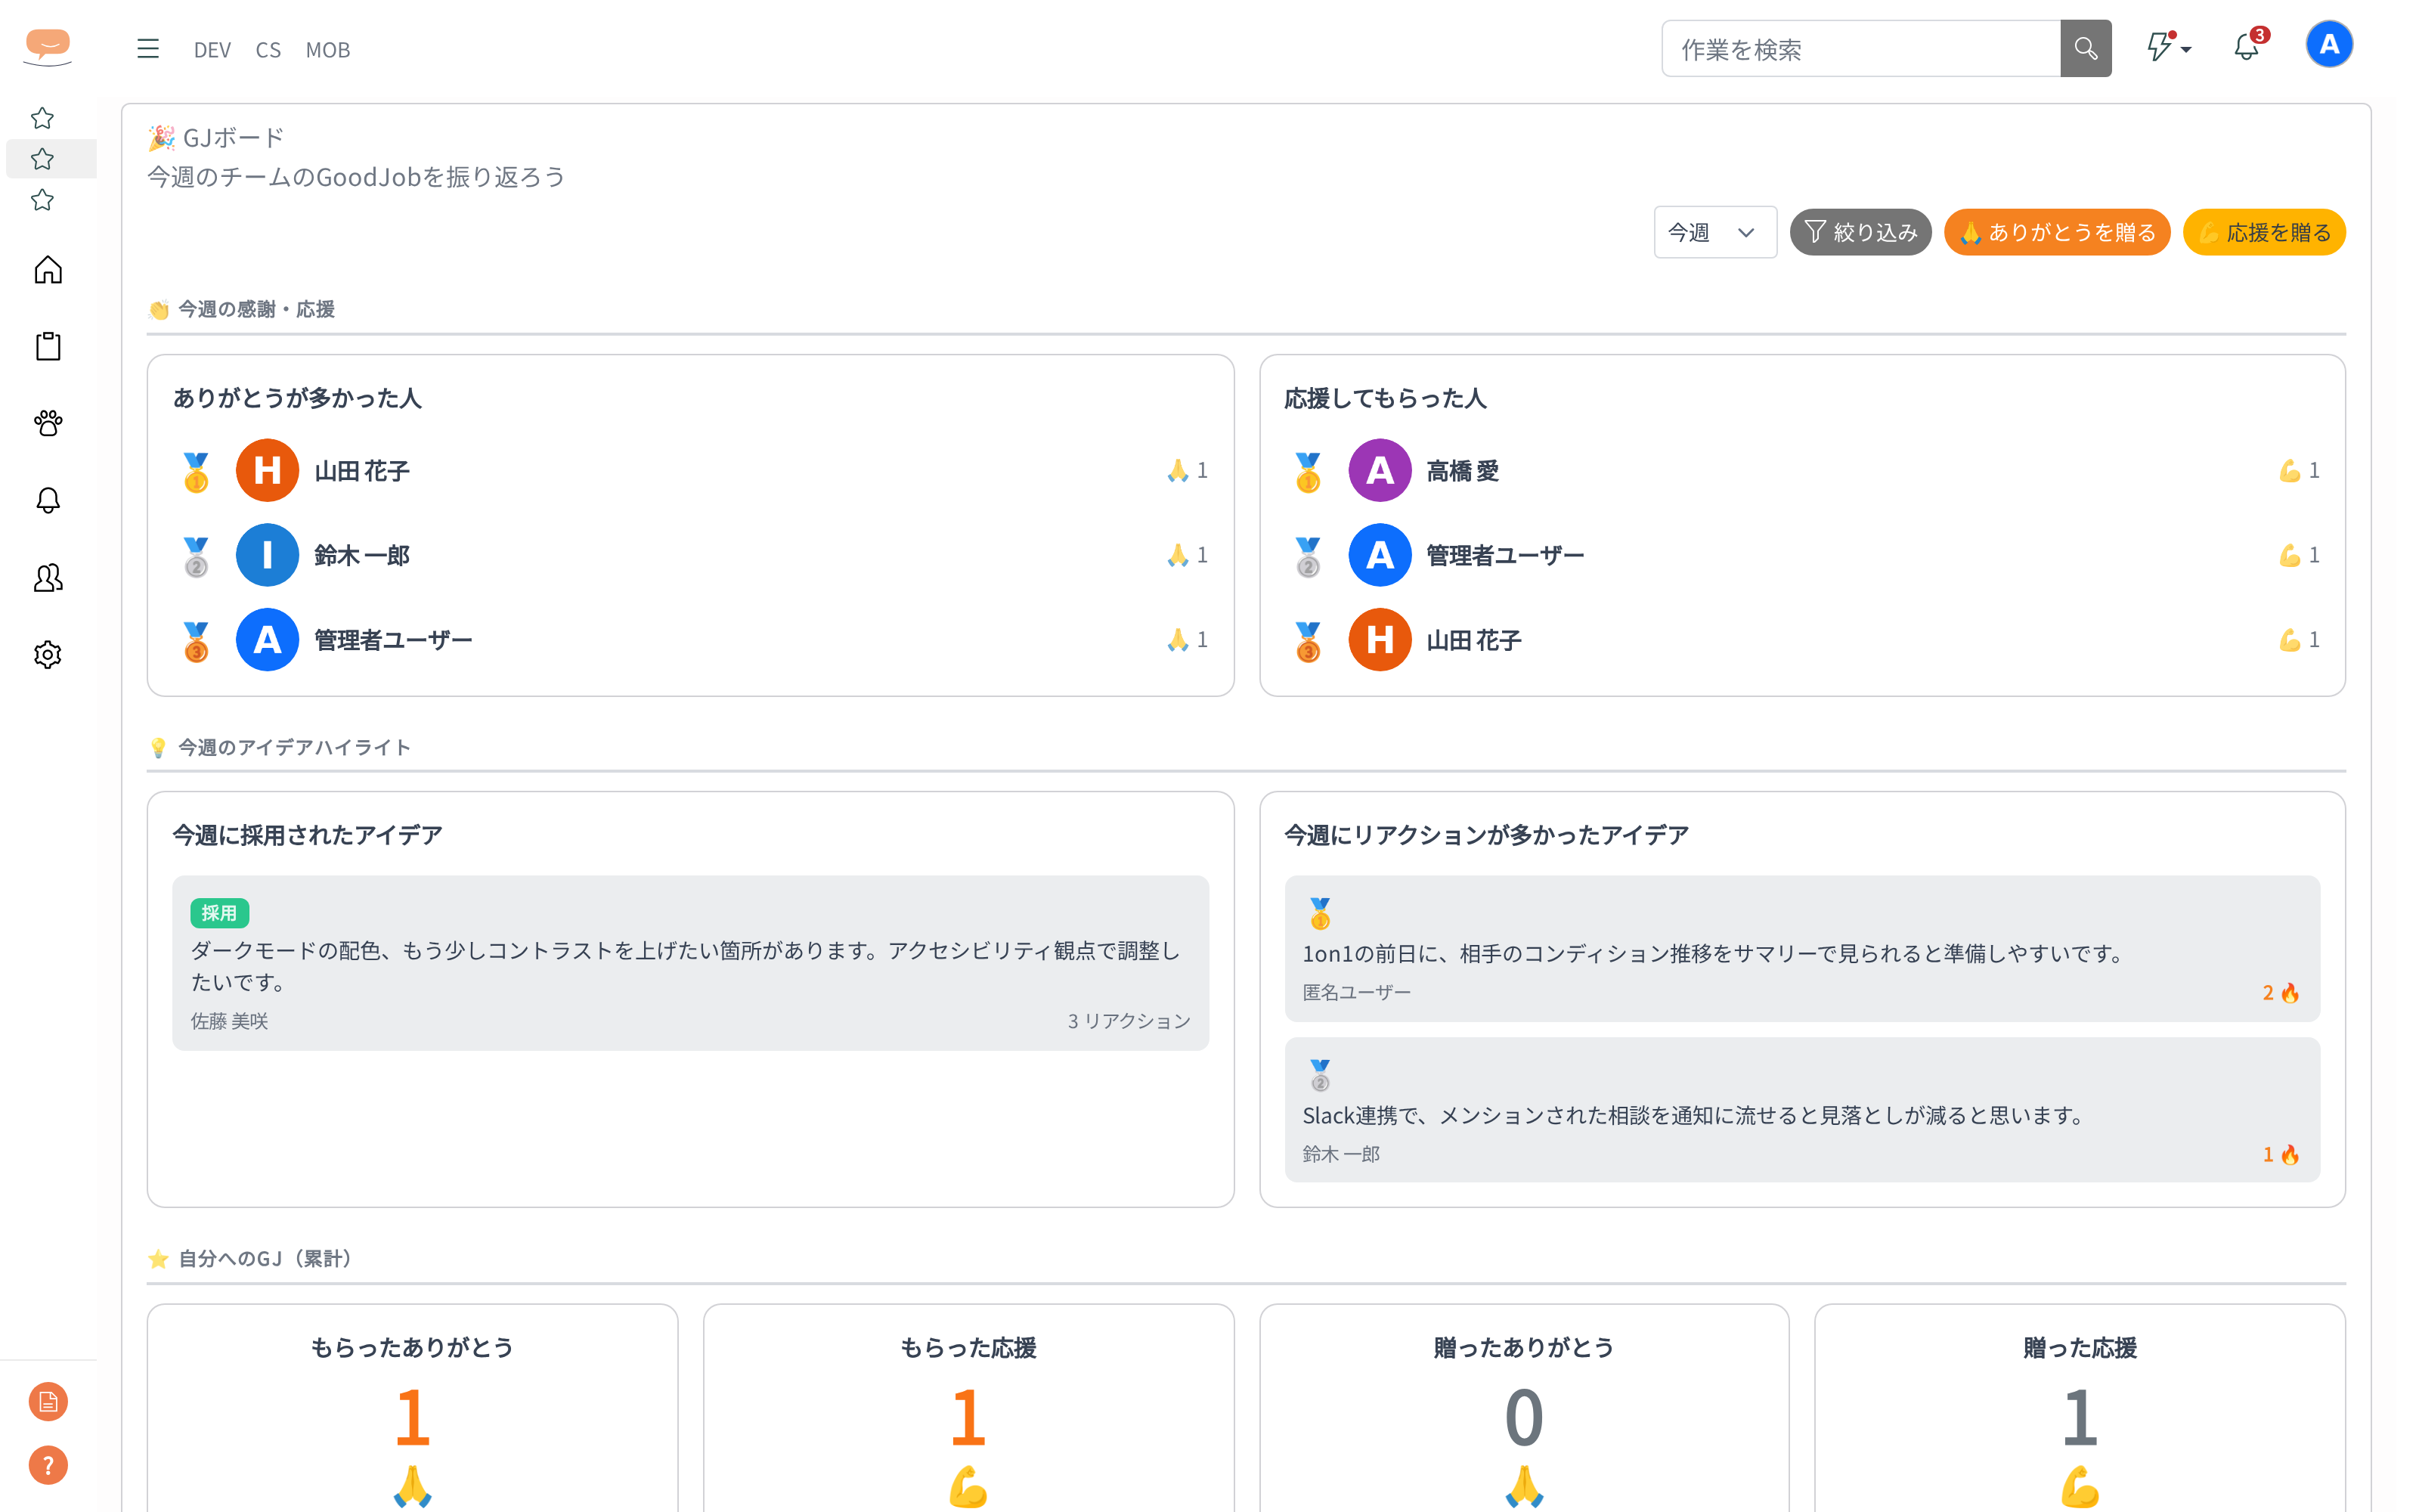Screen dimensions: 2419x1512
Task: Select the highlighted second star favorite
Action: click(42, 159)
